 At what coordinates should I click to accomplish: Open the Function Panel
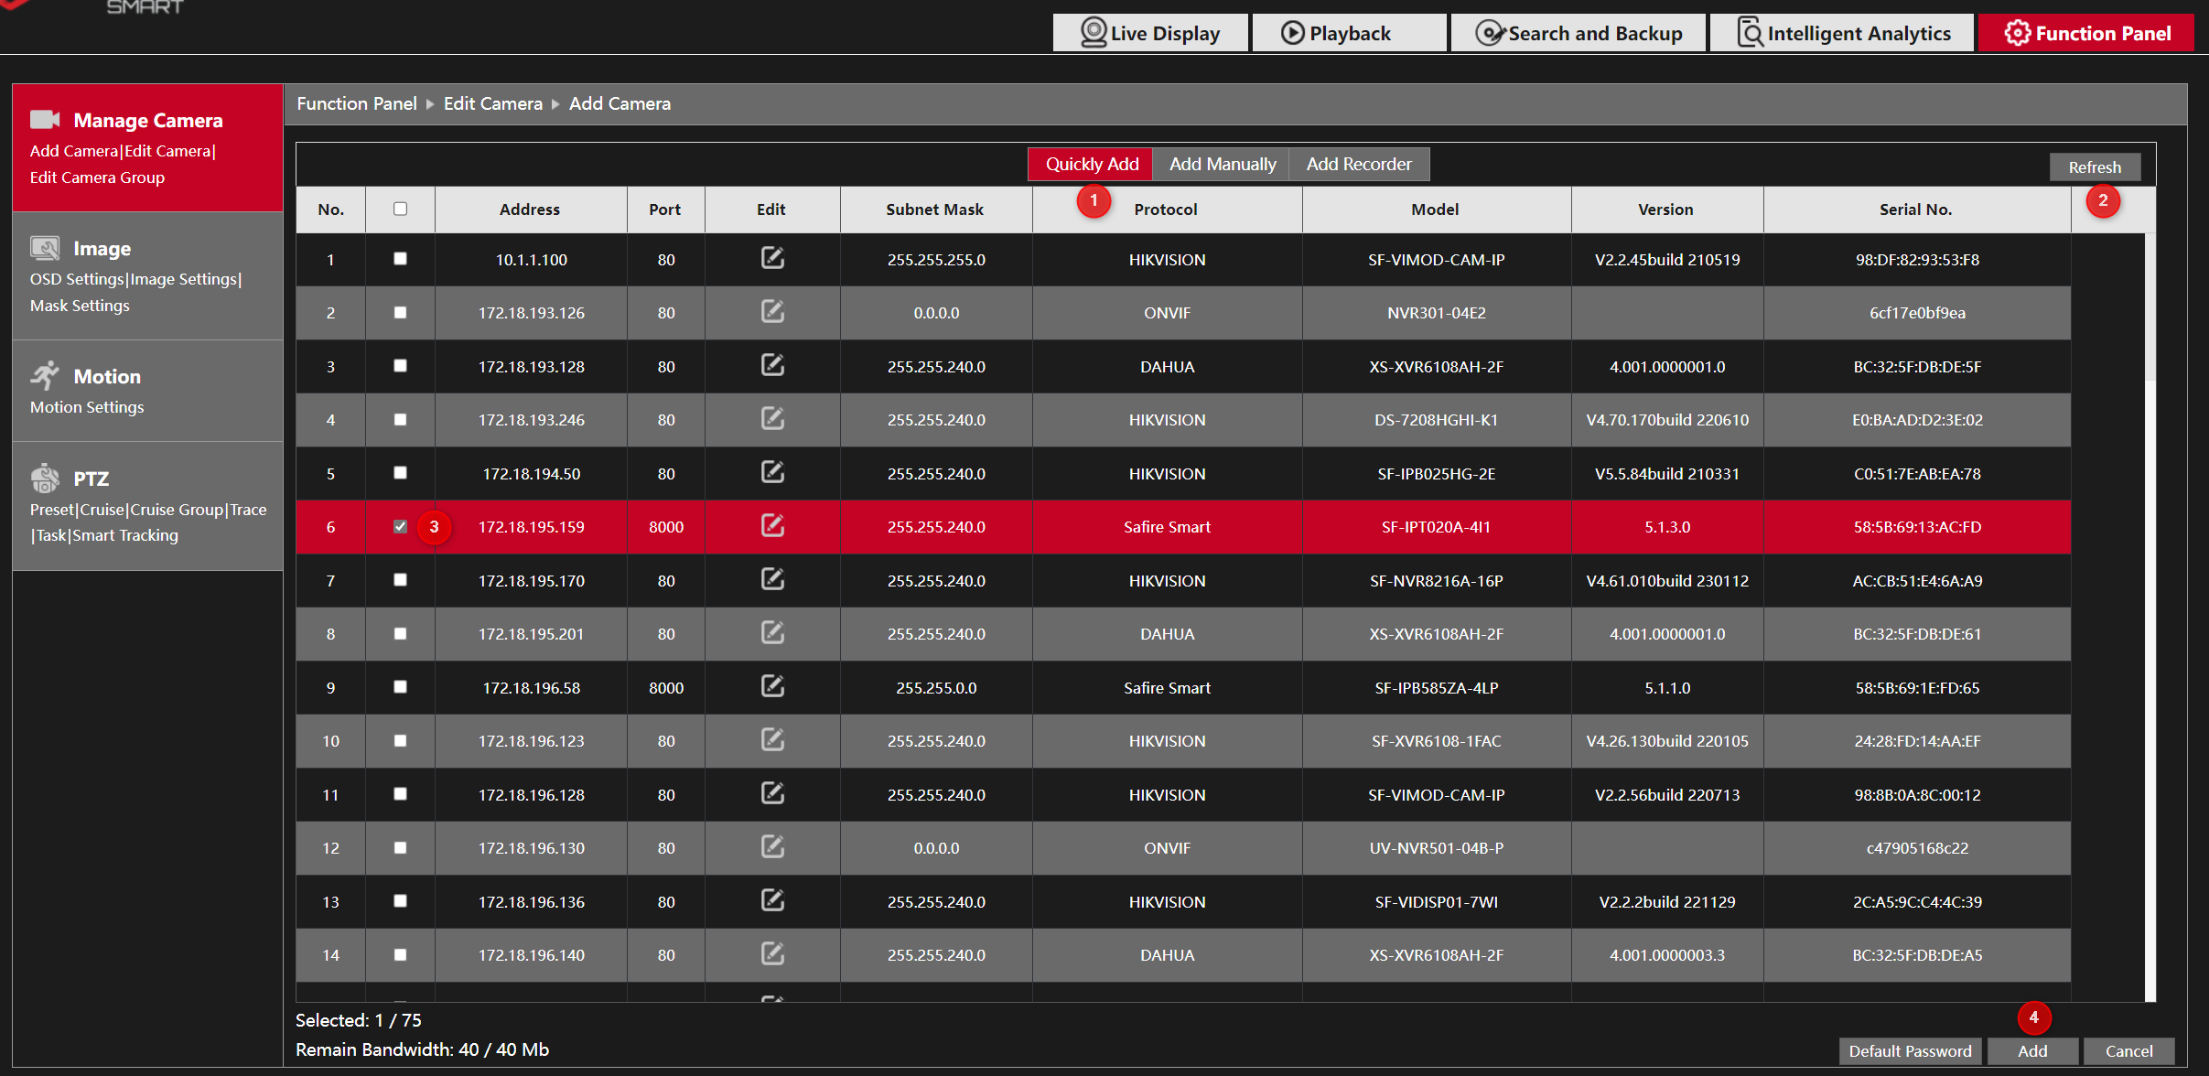[2086, 33]
